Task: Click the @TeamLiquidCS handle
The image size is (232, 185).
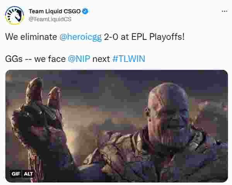Action: tap(50, 19)
